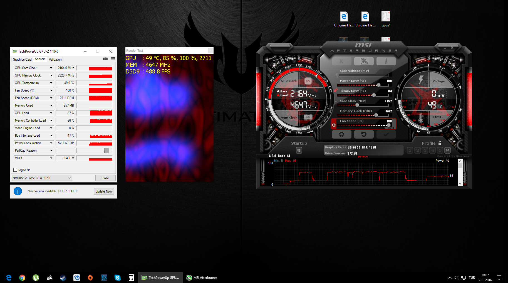This screenshot has height=283, width=508.
Task: Select Afterburner profile slot 2
Action: click(x=417, y=150)
